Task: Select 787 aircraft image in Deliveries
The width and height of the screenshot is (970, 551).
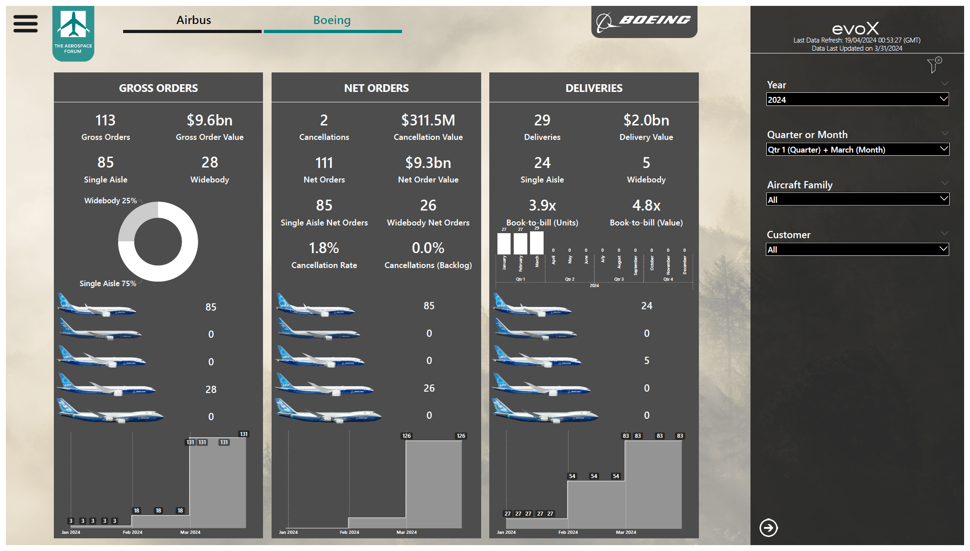Action: (x=537, y=356)
